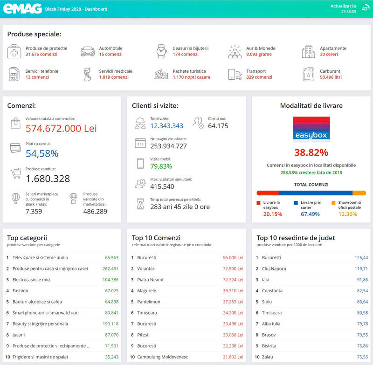373x365 pixels.
Task: Click the parachute icon for marketplace products
Action: point(73,198)
